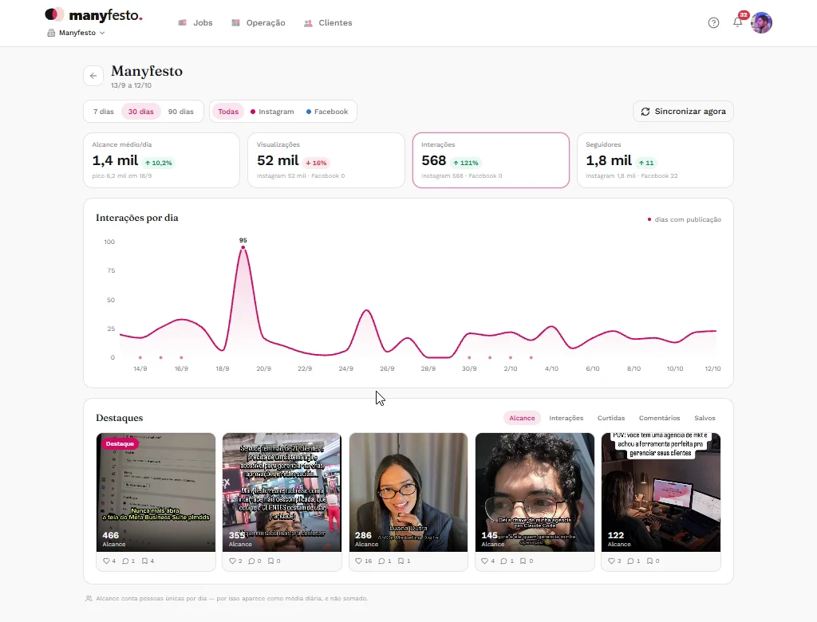Select the Seguidores metric card
This screenshot has width=817, height=622.
click(x=655, y=160)
